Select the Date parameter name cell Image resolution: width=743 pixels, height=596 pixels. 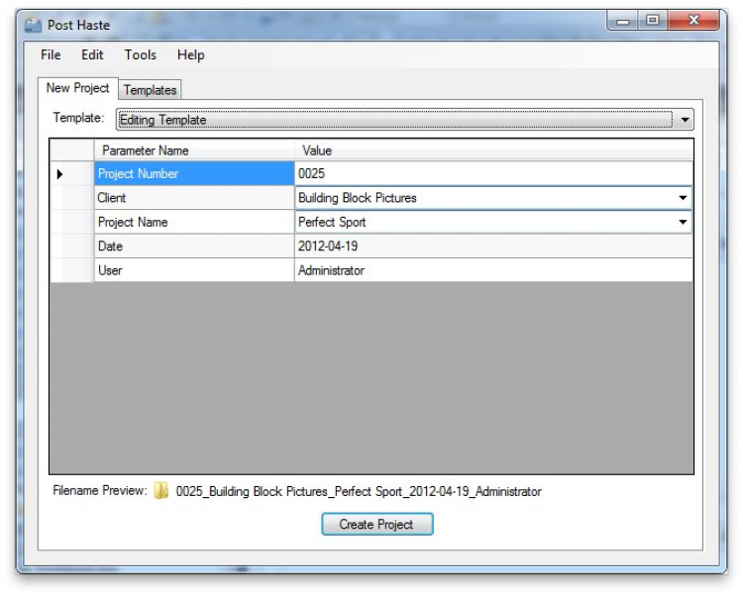194,247
